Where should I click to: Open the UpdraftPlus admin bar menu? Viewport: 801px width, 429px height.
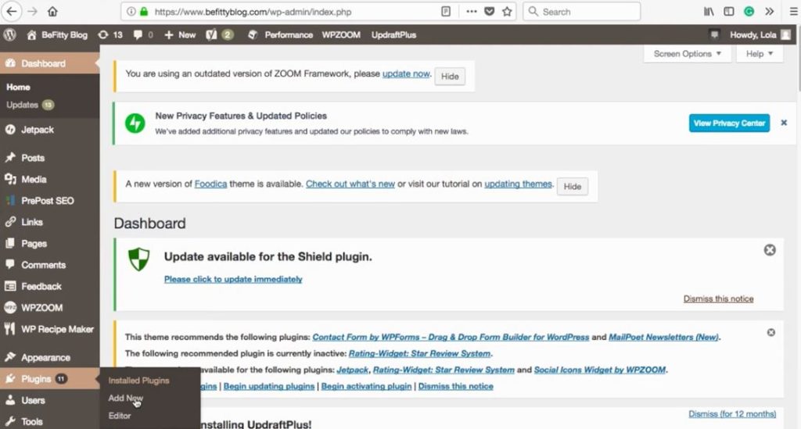394,34
